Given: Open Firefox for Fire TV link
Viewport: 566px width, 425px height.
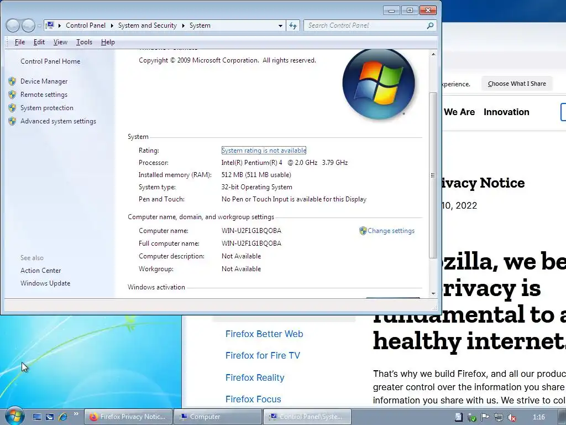Looking at the screenshot, I should point(263,356).
